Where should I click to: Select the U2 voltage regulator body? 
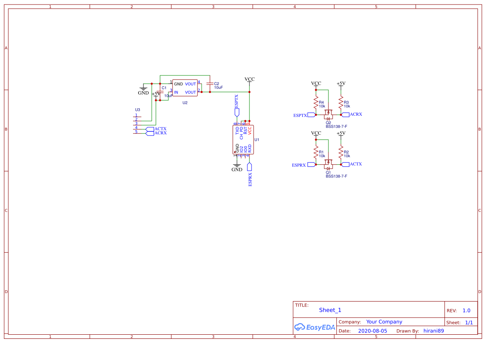185,88
